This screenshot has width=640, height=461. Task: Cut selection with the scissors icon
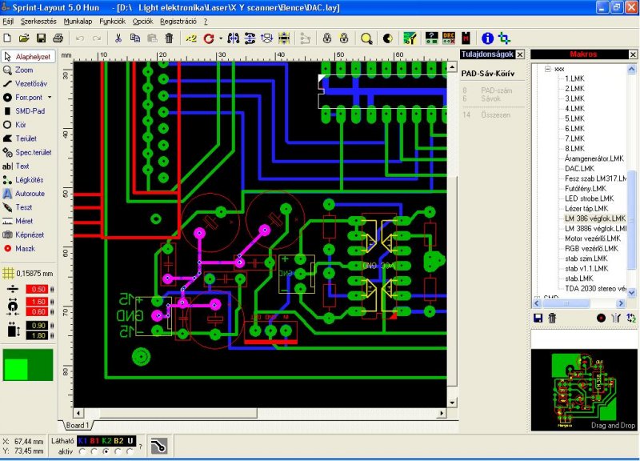click(118, 38)
